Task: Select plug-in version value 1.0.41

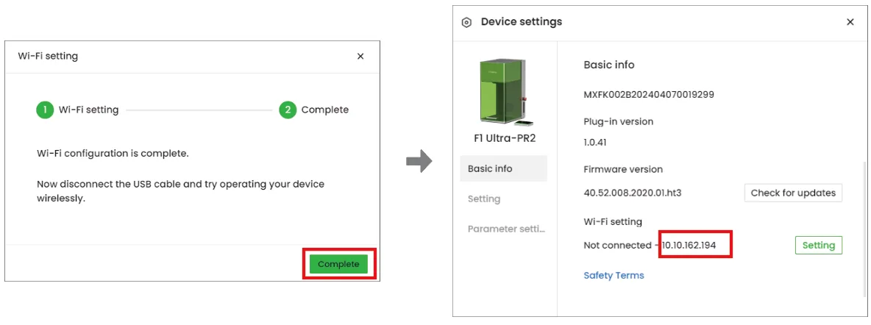Action: [x=595, y=142]
